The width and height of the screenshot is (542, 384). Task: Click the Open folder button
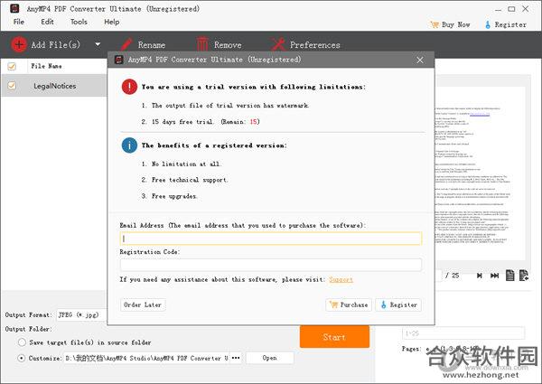pyautogui.click(x=269, y=358)
